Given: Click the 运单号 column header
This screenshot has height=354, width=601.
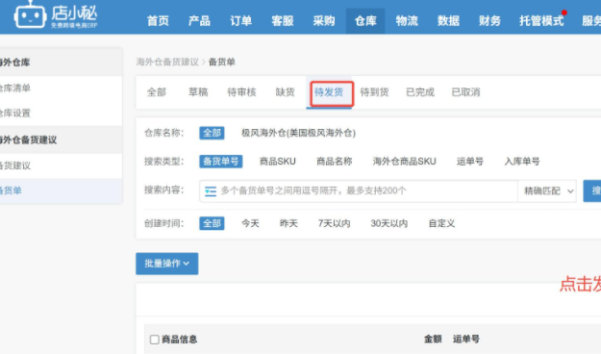Looking at the screenshot, I should (465, 339).
